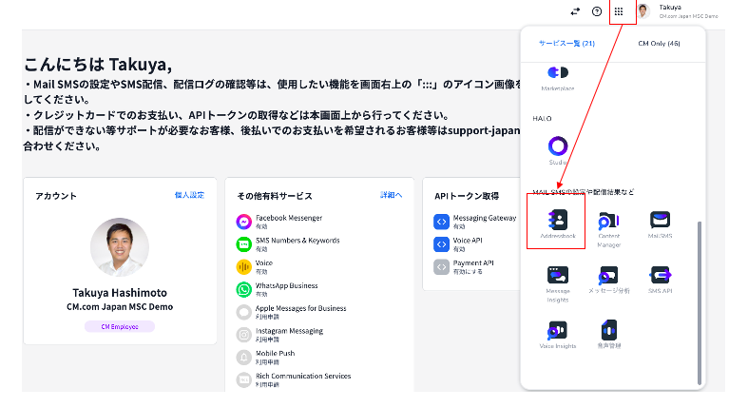Click the Payment API link text
Viewport: 748px width, 408px height.
[473, 262]
